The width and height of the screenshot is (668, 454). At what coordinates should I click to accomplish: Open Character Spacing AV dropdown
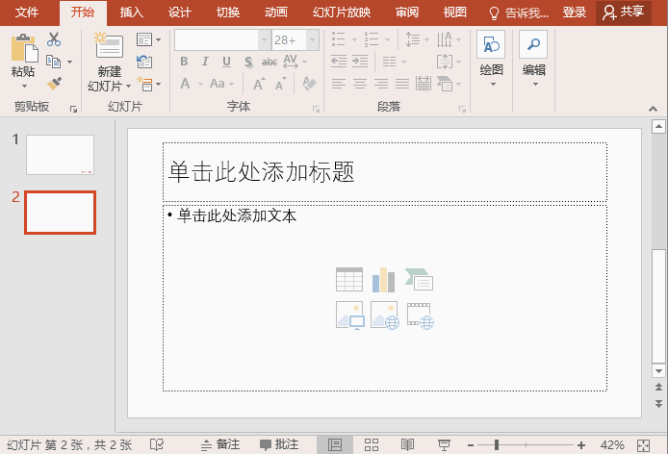pos(295,62)
